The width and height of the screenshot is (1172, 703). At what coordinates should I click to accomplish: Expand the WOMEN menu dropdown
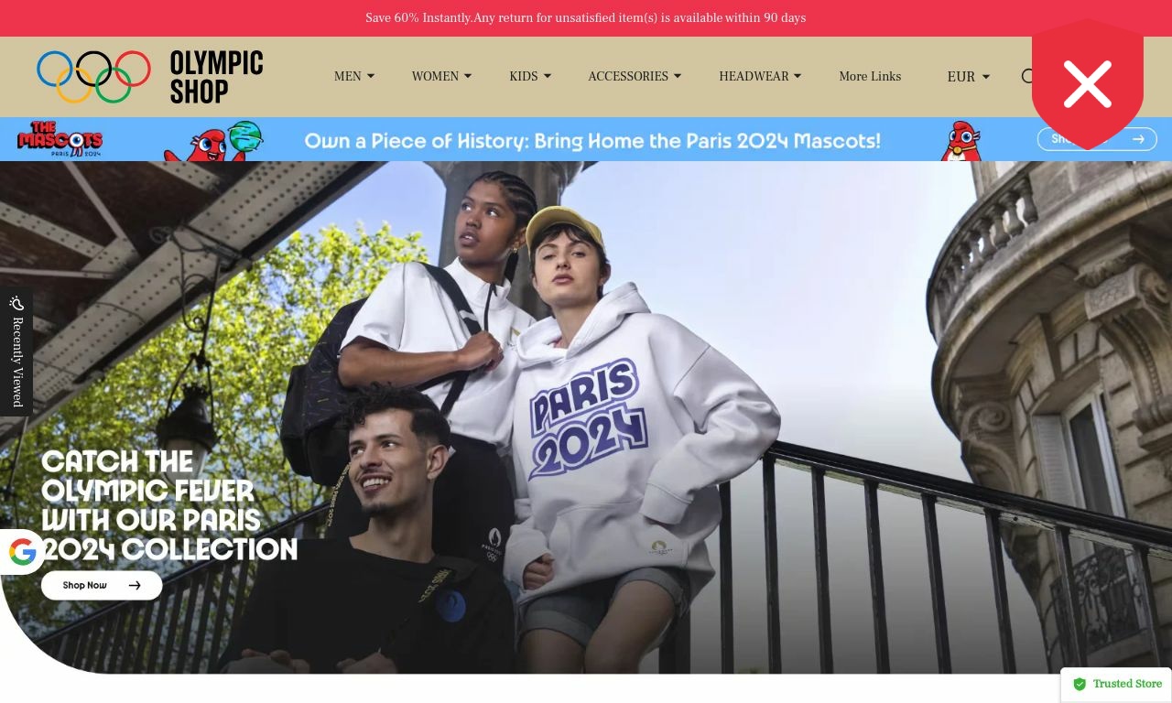(441, 77)
